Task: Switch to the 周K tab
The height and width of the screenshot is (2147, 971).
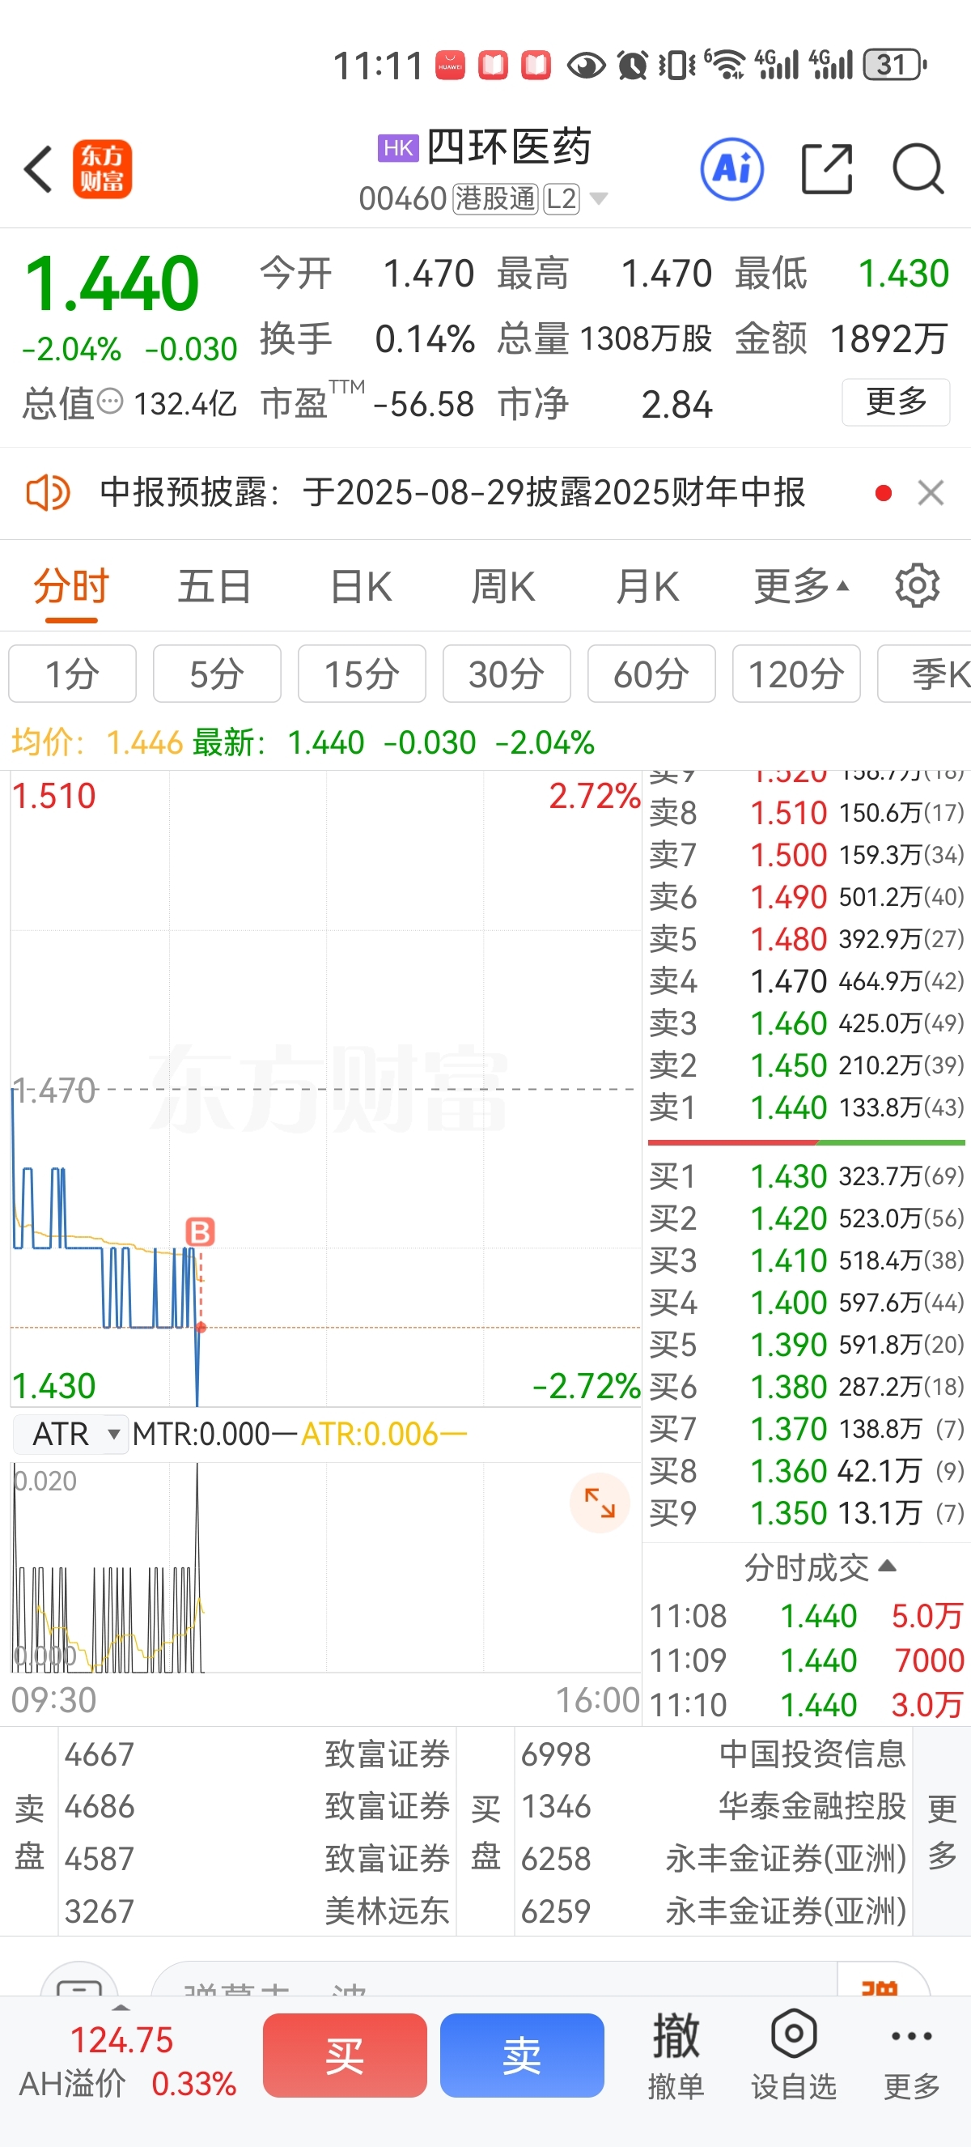Action: click(x=503, y=586)
